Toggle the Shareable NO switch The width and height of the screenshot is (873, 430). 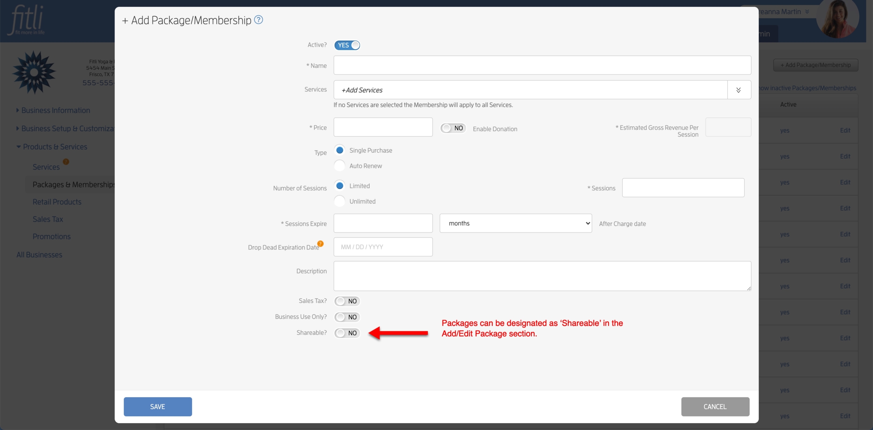pyautogui.click(x=346, y=332)
